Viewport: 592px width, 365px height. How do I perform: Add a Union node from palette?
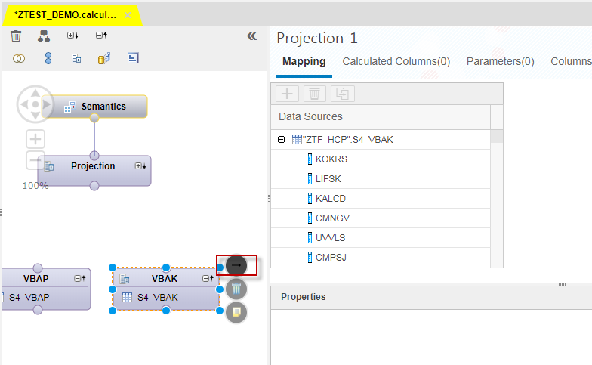coord(48,58)
